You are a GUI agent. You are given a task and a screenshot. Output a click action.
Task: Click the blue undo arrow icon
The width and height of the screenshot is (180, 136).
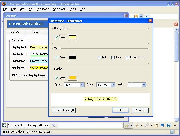[162, 125]
